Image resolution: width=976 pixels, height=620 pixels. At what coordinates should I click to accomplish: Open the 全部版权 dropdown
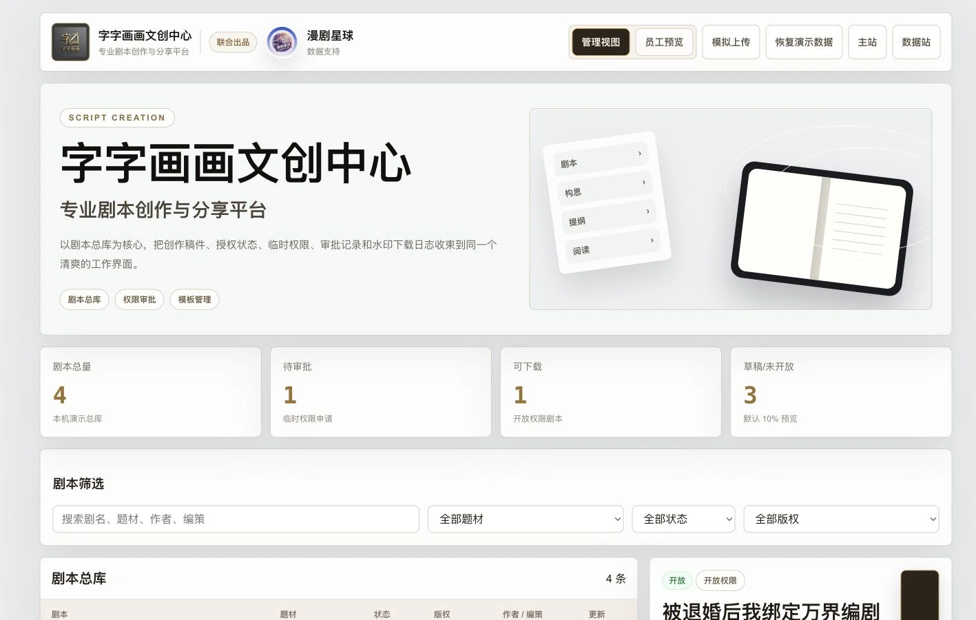(842, 519)
